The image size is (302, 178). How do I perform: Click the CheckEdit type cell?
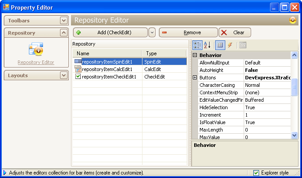[x=165, y=77]
